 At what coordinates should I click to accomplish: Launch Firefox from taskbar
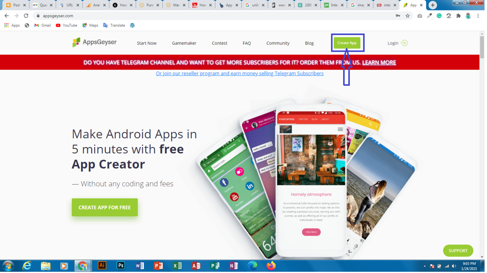coord(271,266)
